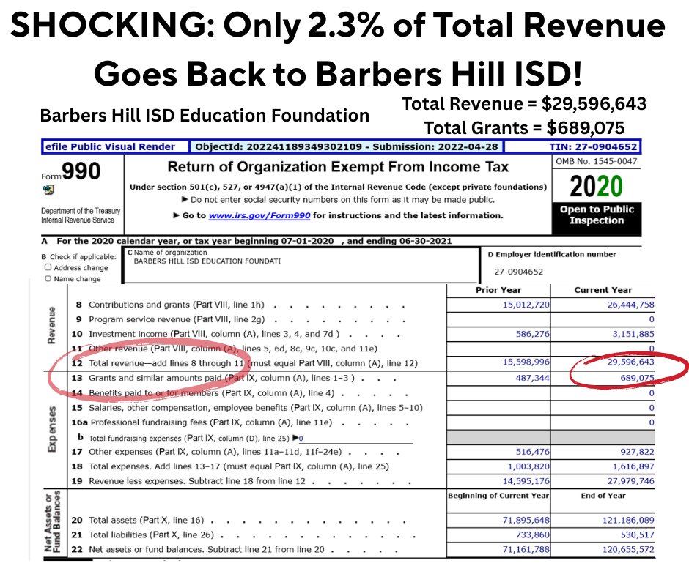Click the Current Year column header

click(x=603, y=290)
